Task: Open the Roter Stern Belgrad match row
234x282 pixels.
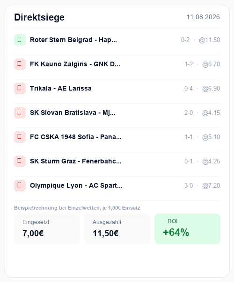Action: [x=117, y=40]
